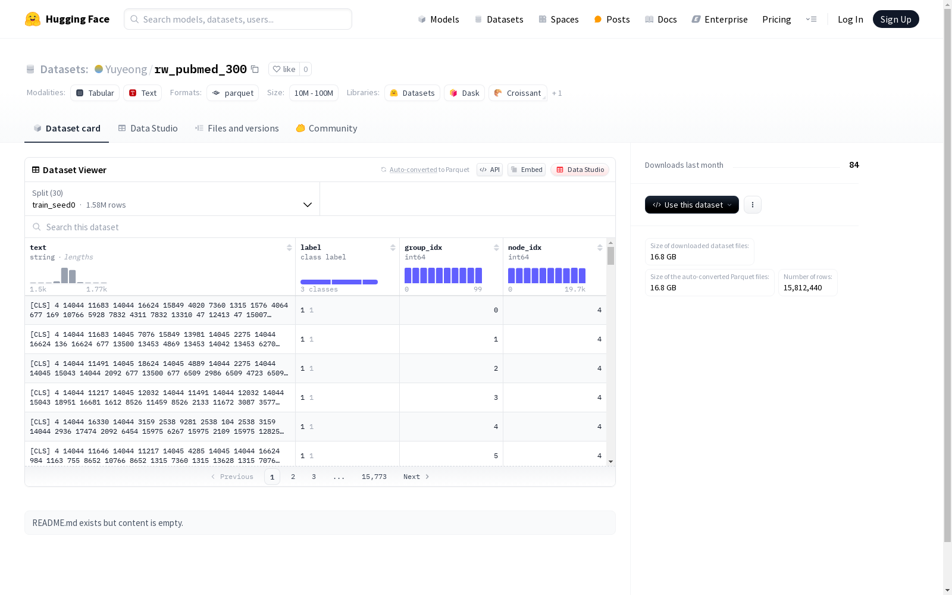Click the Previous page button
The height and width of the screenshot is (595, 952).
tap(232, 477)
